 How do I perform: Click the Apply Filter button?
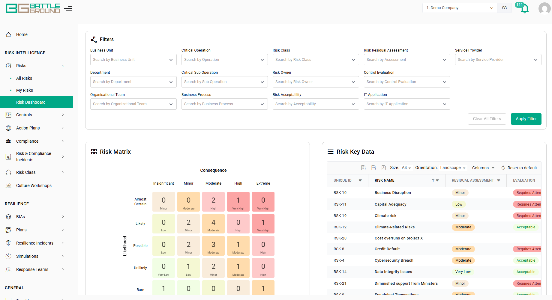pyautogui.click(x=526, y=119)
